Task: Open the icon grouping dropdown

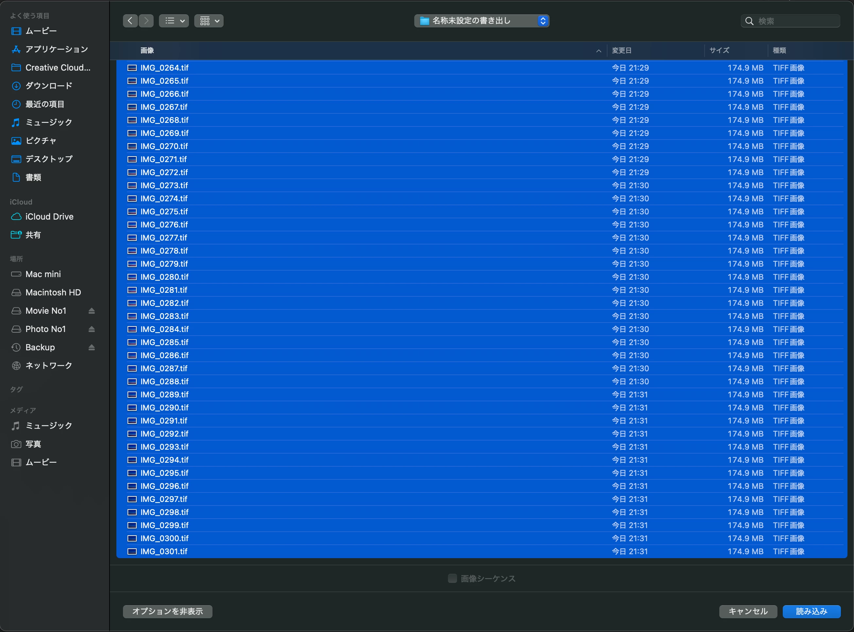Action: point(209,21)
